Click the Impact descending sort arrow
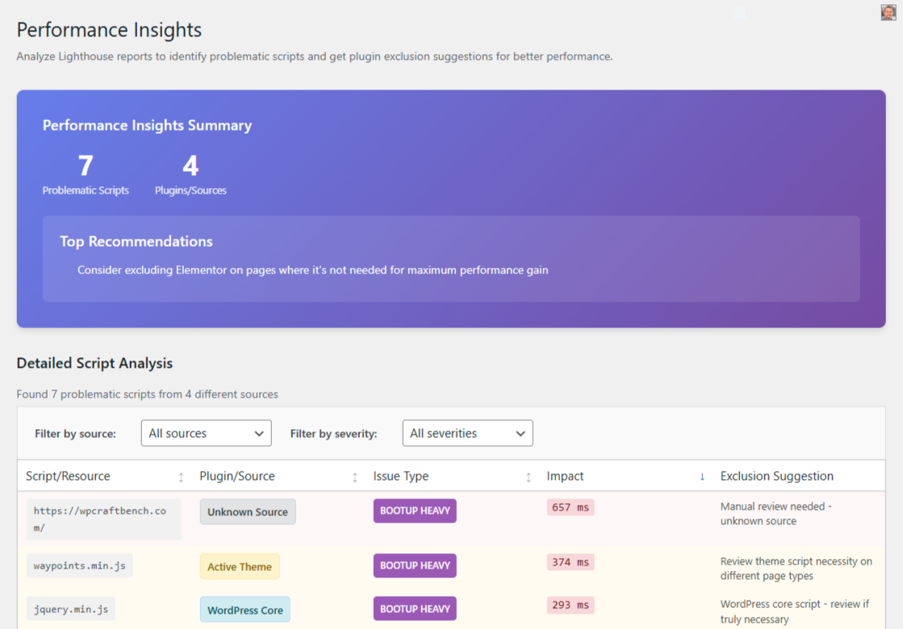903x629 pixels. pyautogui.click(x=702, y=477)
